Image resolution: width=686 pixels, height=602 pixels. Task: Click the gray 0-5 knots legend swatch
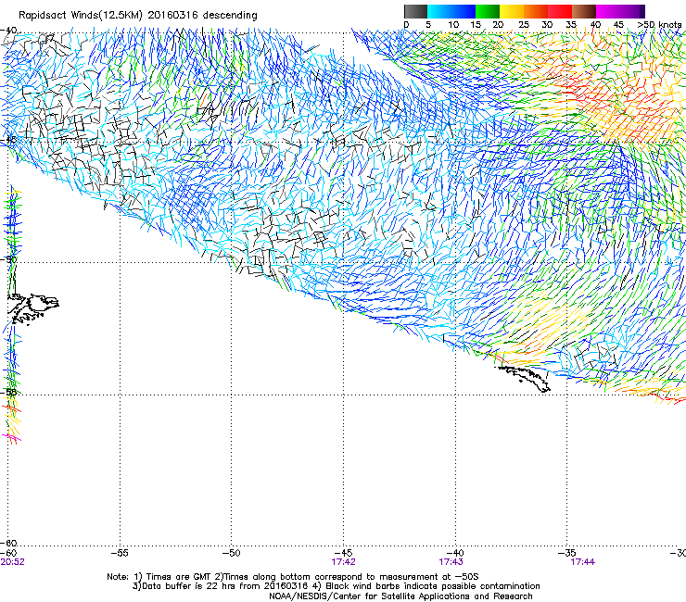point(415,11)
